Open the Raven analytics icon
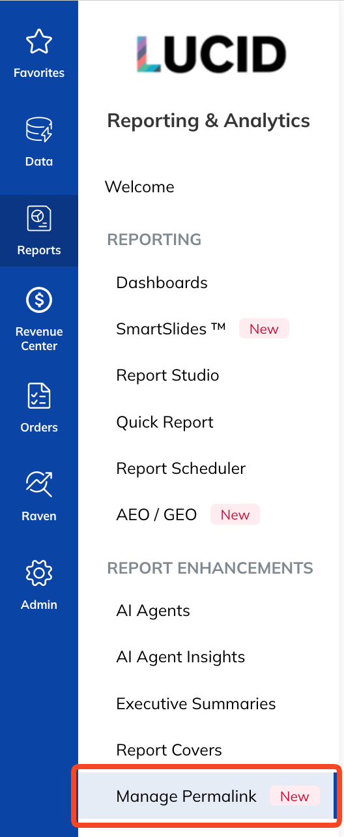This screenshot has height=837, width=344. coord(39,484)
